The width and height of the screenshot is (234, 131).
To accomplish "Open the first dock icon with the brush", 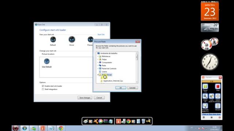I will [86, 121].
